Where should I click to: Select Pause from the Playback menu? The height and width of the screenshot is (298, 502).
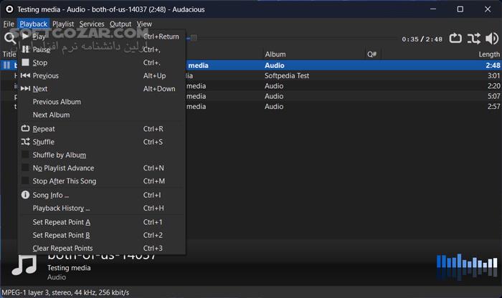click(42, 49)
